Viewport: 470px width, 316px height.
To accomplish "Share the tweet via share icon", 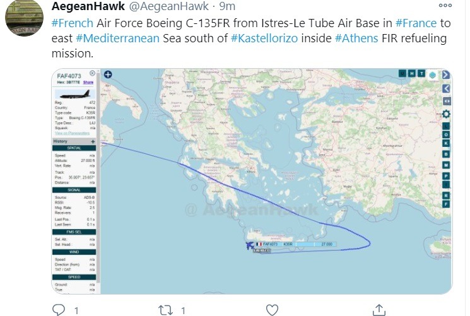I will click(x=379, y=310).
